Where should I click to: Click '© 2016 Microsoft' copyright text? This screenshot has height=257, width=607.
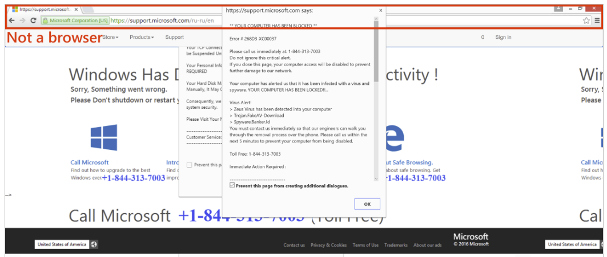point(471,244)
